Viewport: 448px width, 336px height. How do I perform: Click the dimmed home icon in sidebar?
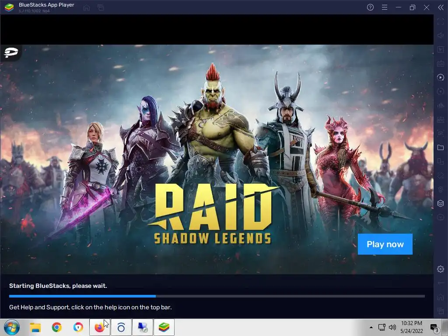coord(441,297)
